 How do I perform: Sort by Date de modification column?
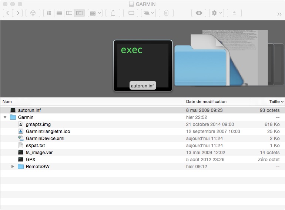[x=206, y=101]
